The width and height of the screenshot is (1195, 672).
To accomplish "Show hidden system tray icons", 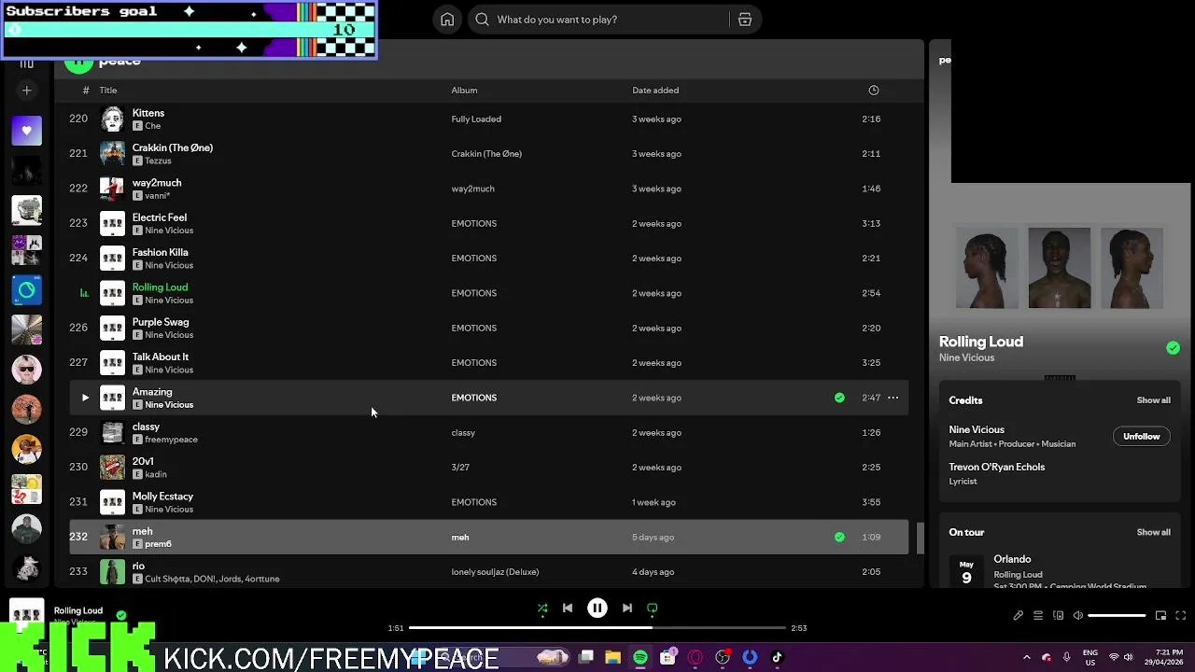I will [1027, 658].
